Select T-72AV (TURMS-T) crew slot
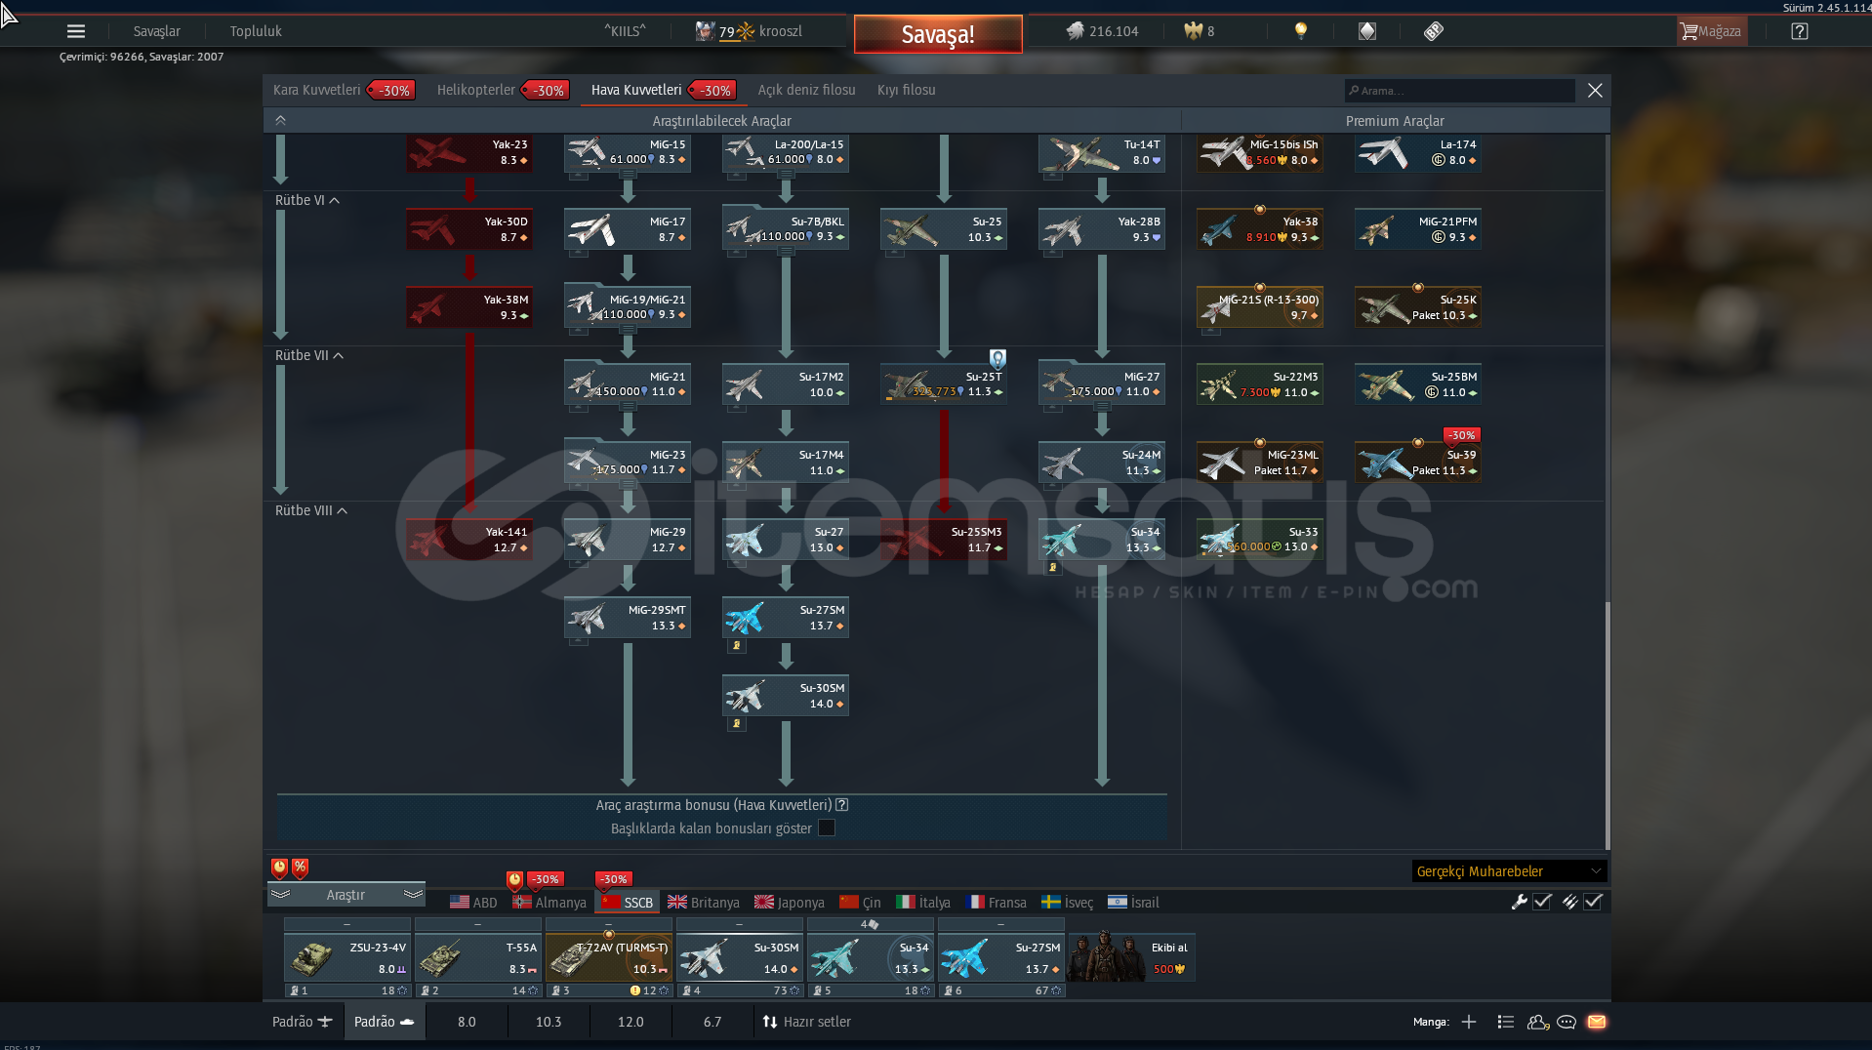 tap(609, 958)
